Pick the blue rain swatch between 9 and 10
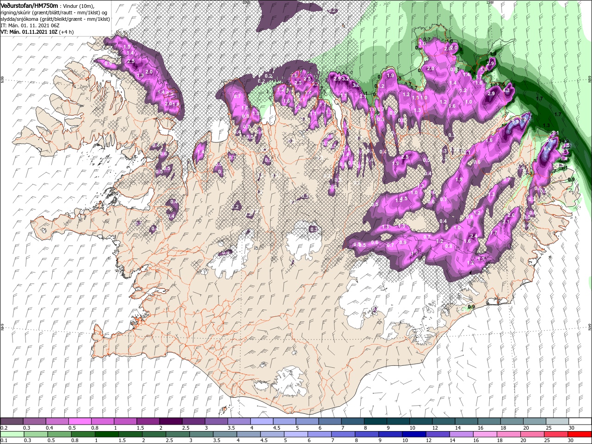The height and width of the screenshot is (444, 592). click(391, 434)
